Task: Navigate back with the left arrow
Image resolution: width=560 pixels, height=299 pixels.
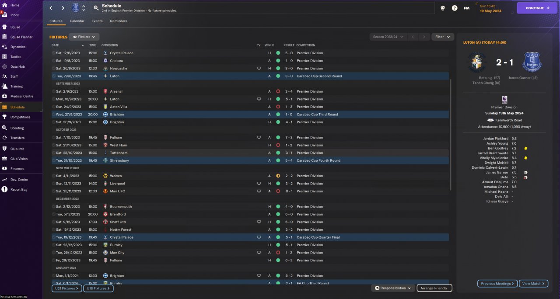Action: click(x=51, y=8)
